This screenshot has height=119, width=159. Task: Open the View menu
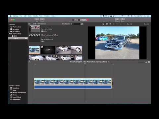pyautogui.click(x=41, y=16)
